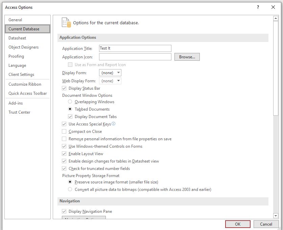This screenshot has height=230, width=283.
Task: Click the vertical scrollbar thumb
Action: 276,68
